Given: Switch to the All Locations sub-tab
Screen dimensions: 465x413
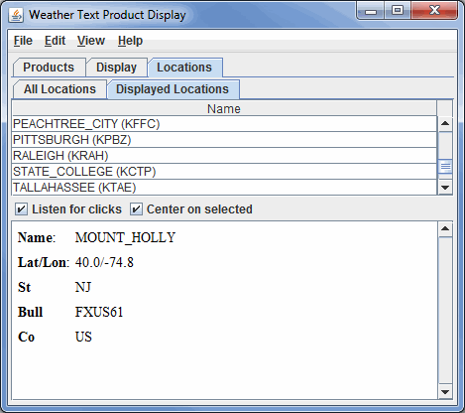Looking at the screenshot, I should (x=59, y=89).
